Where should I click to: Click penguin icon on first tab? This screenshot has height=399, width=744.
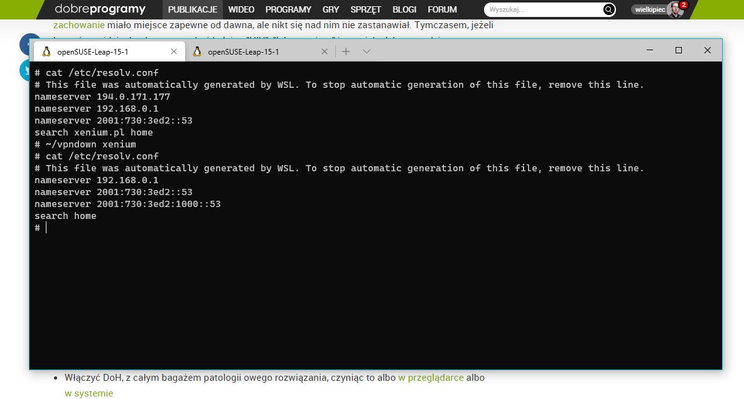[x=46, y=51]
